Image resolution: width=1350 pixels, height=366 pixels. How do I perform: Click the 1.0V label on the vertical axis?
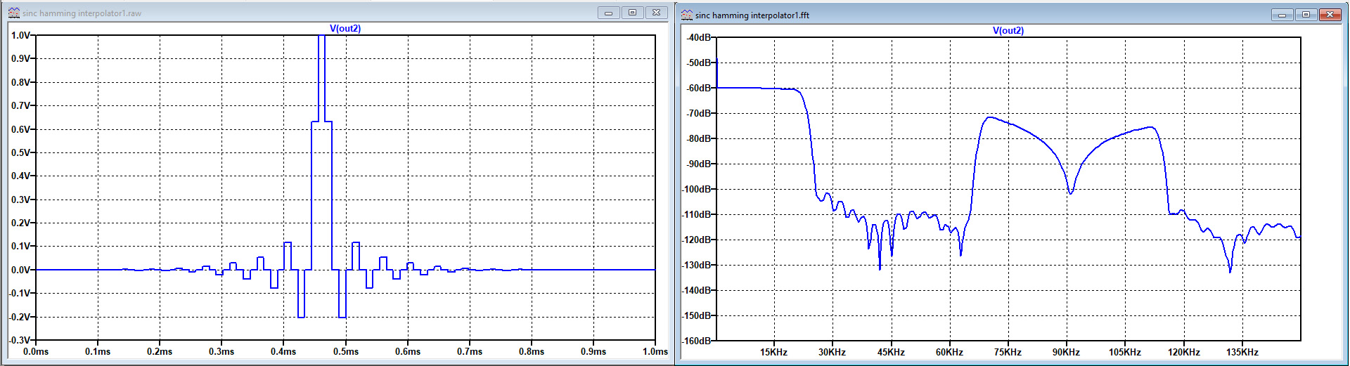(20, 35)
